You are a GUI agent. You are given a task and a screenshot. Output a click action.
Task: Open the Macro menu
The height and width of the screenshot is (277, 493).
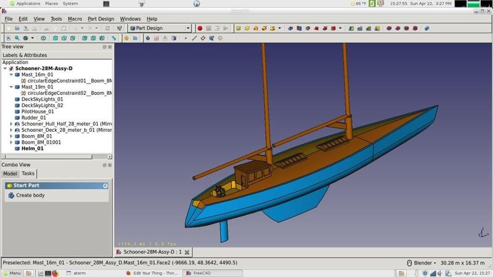75,19
